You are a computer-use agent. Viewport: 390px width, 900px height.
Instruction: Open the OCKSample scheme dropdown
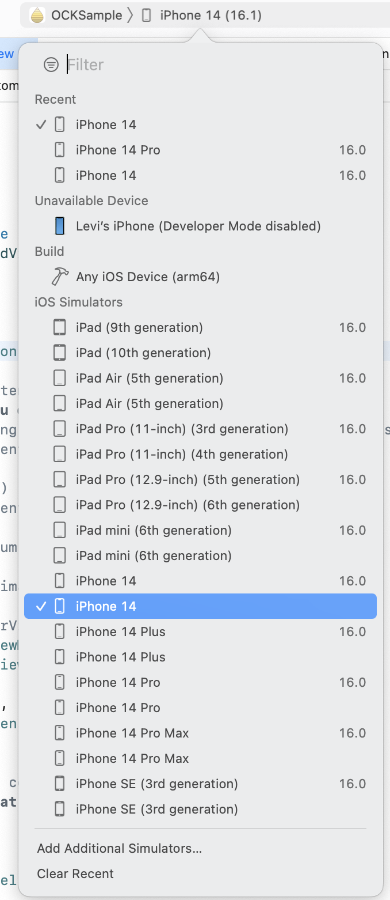76,15
